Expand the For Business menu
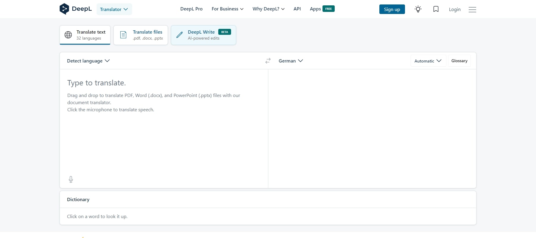Image resolution: width=536 pixels, height=238 pixels. point(228,9)
